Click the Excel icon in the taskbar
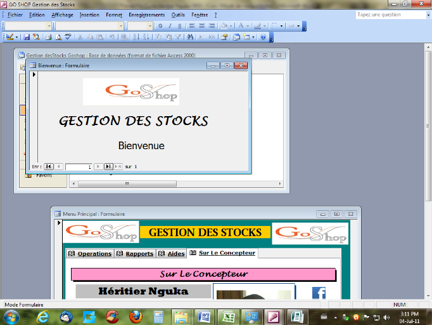432x325 pixels. (x=227, y=315)
